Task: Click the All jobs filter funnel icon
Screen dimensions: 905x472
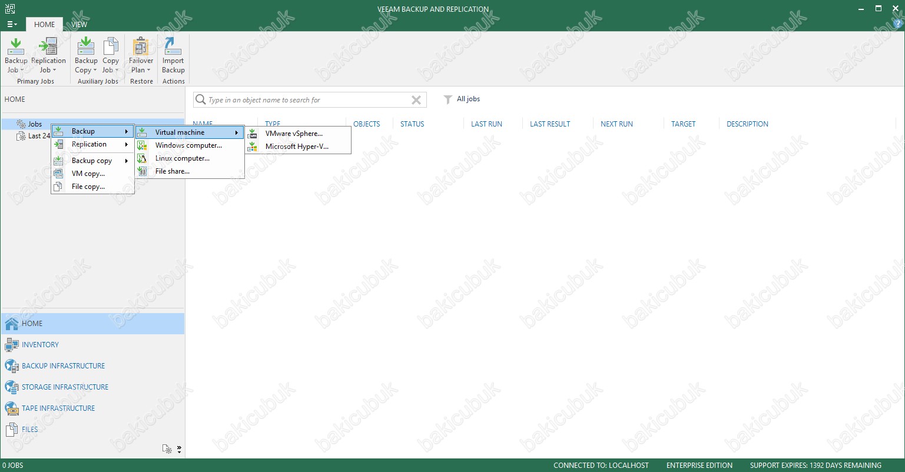Action: coord(448,99)
